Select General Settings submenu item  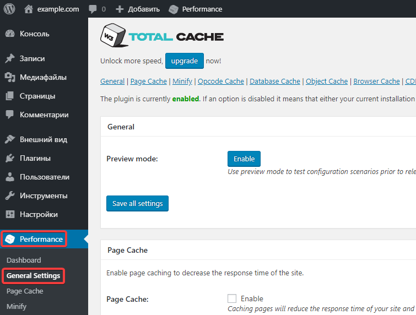pos(33,275)
